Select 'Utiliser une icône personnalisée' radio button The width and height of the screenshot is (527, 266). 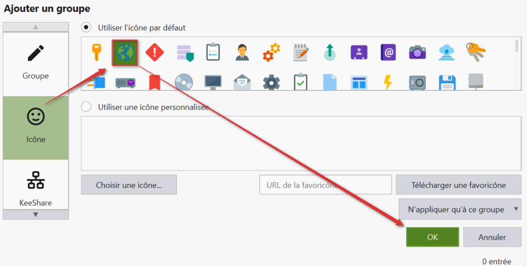(x=87, y=107)
